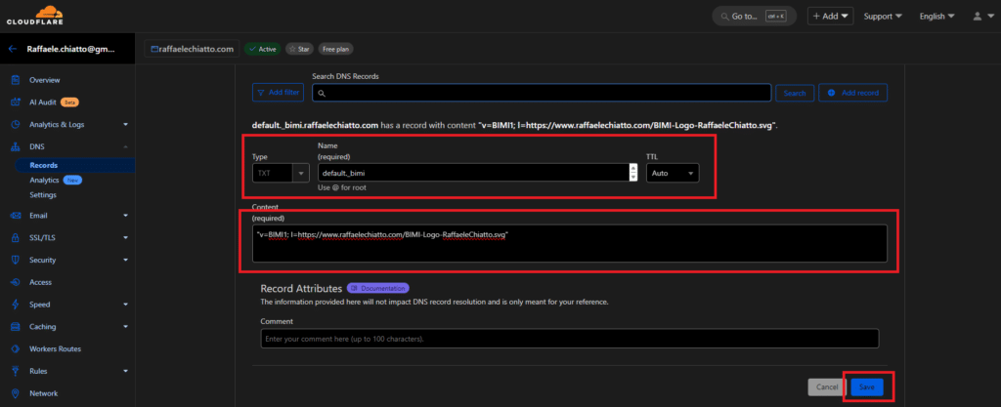Open DNS Analytics in sidebar
The image size is (1001, 407).
[44, 181]
